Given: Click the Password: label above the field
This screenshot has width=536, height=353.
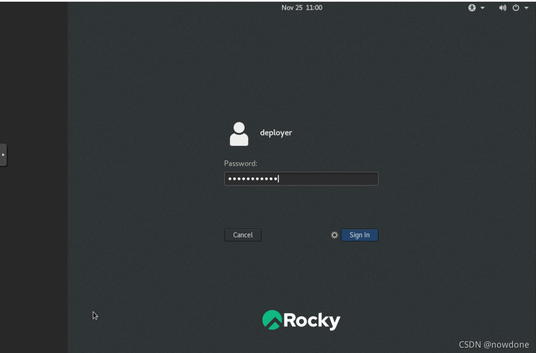Looking at the screenshot, I should pyautogui.click(x=241, y=163).
